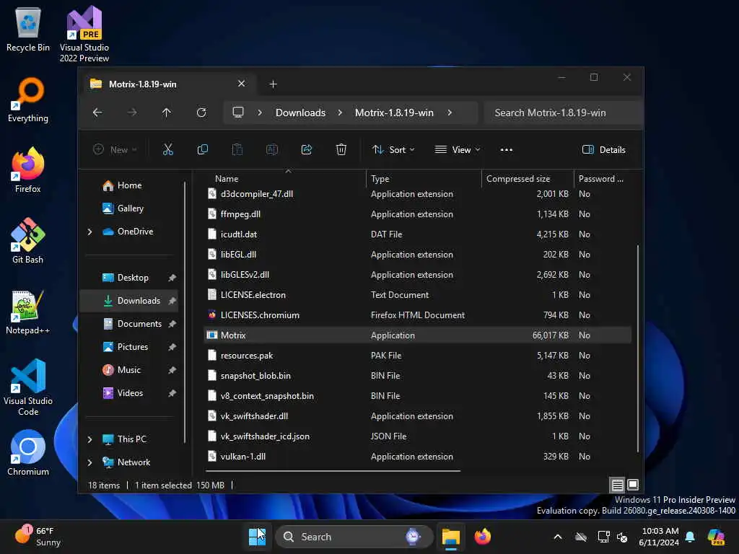739x554 pixels.
Task: Switch to large thumbnails view icon
Action: 633,484
